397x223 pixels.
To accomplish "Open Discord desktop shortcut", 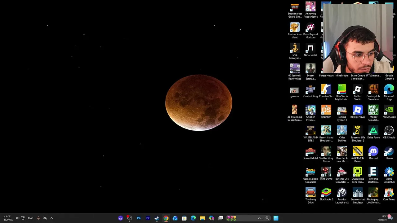I will [x=373, y=153].
